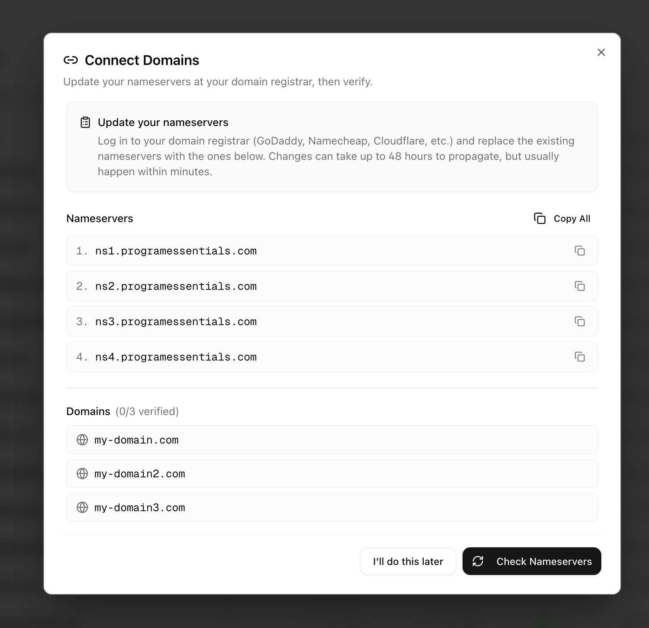Click the globe icon beside my-domain3.com
The height and width of the screenshot is (628, 649).
(82, 507)
